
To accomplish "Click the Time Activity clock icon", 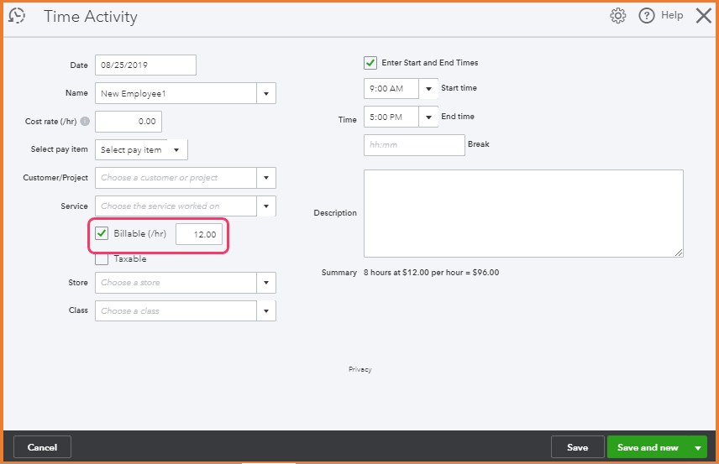I will pos(17,16).
